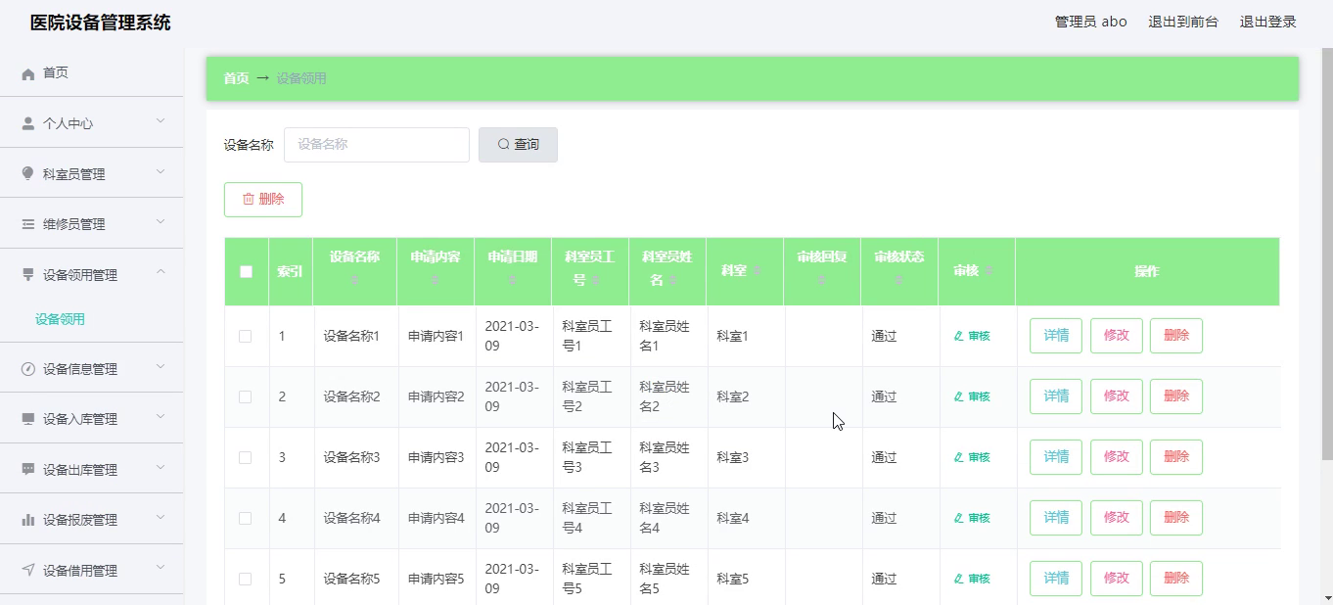Expand 设备信息管理 menu chevron
The width and height of the screenshot is (1333, 605).
tap(161, 367)
